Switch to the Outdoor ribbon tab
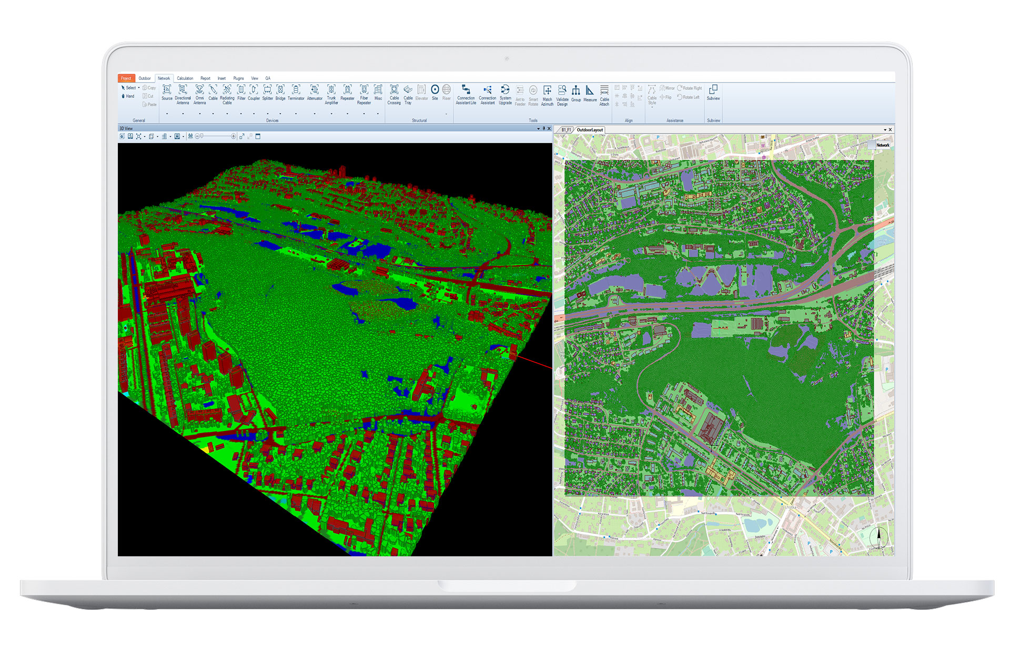Image resolution: width=1010 pixels, height=652 pixels. tap(144, 78)
